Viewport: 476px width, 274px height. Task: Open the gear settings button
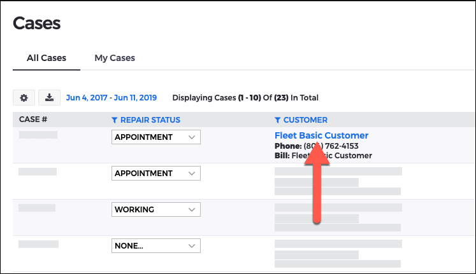click(24, 98)
